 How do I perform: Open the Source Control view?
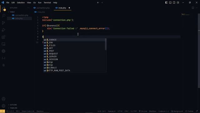click(3, 23)
